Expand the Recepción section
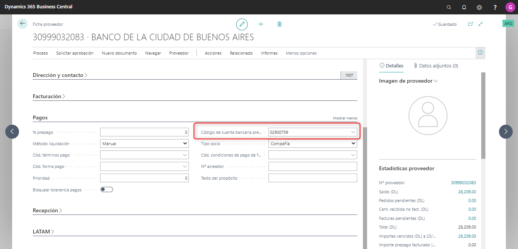Screen dimensions: 518x249 (47, 210)
